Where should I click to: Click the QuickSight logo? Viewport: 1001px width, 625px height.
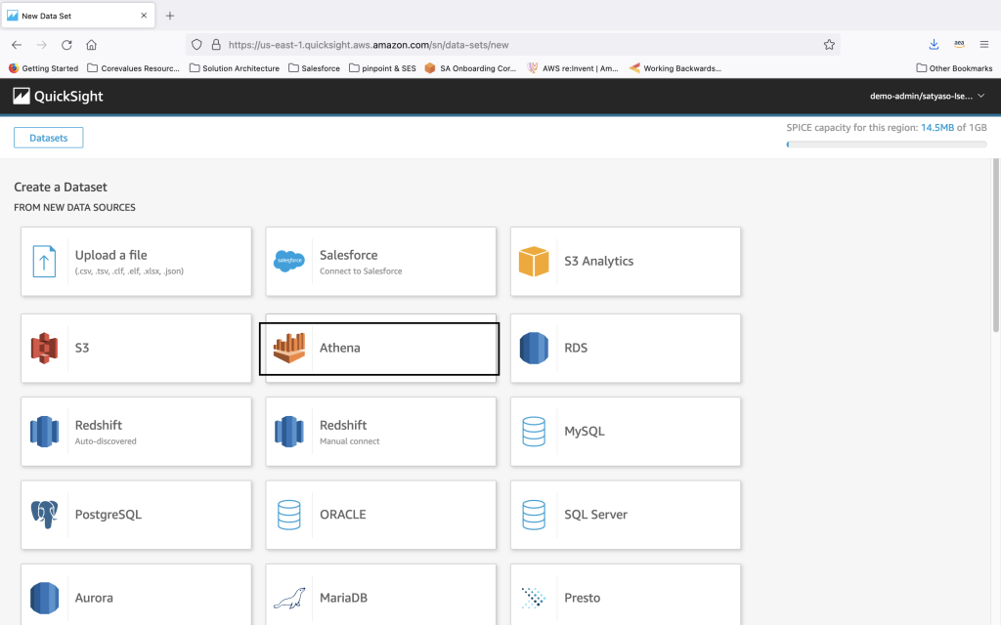click(x=58, y=97)
